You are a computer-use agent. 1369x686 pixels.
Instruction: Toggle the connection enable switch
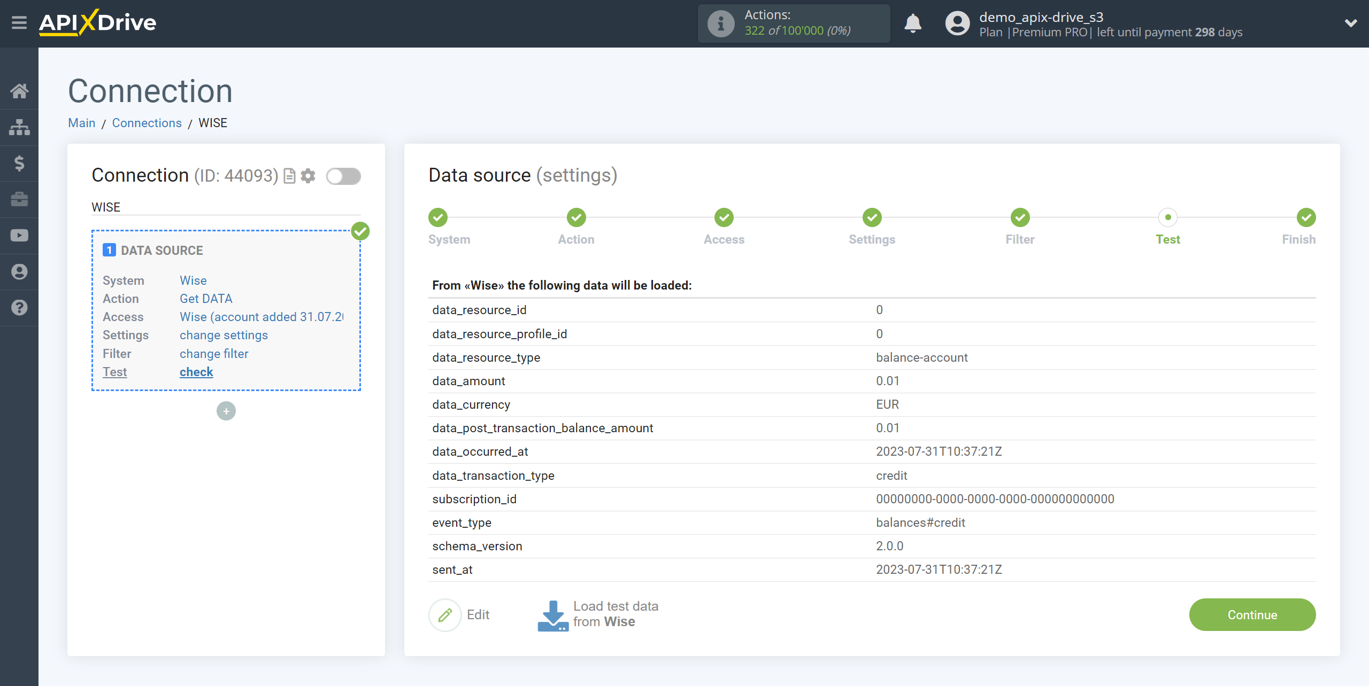(x=344, y=176)
